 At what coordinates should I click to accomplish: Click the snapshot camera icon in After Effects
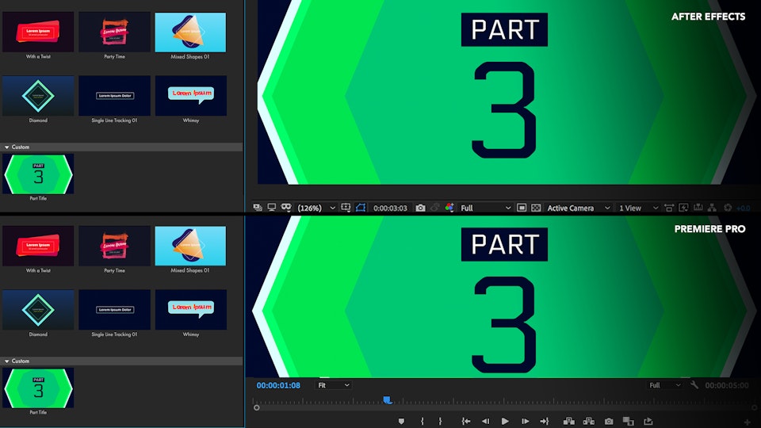click(420, 208)
